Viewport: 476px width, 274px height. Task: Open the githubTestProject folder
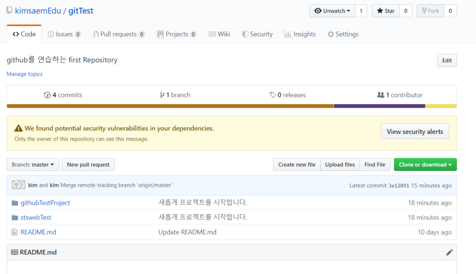click(x=45, y=202)
